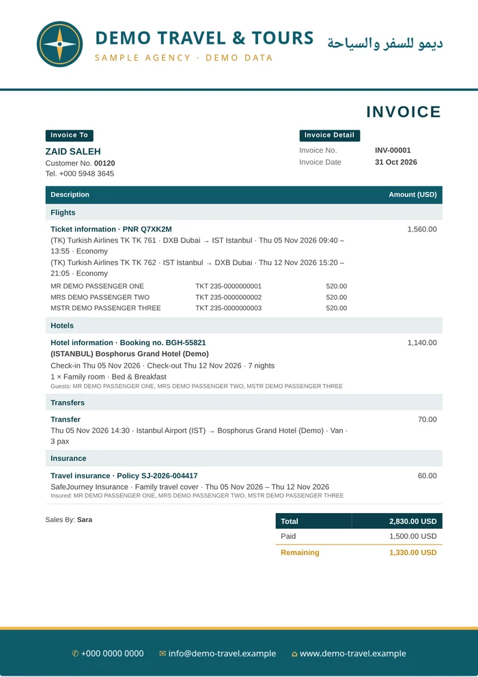Click the 520.00 fare for TKT 235-0000000001

pyautogui.click(x=337, y=286)
